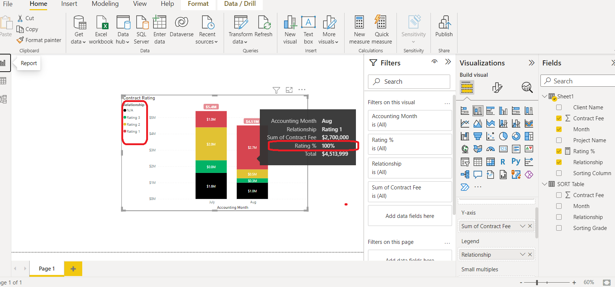Toggle filter pane visibility eye icon

coord(434,62)
